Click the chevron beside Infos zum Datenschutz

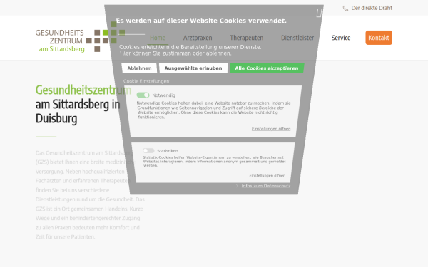237,186
